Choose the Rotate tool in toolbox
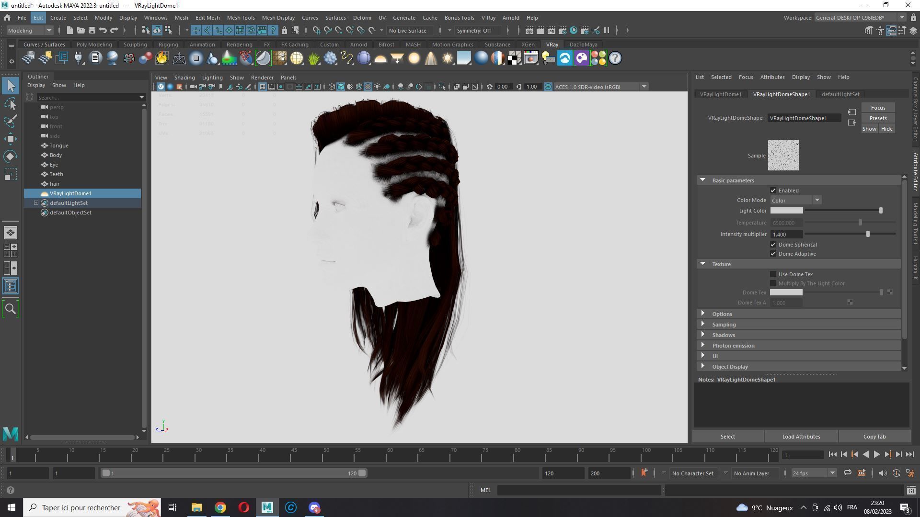 click(x=11, y=157)
